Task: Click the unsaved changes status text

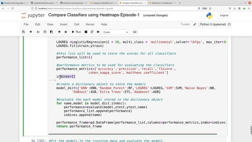Action: (x=156, y=15)
